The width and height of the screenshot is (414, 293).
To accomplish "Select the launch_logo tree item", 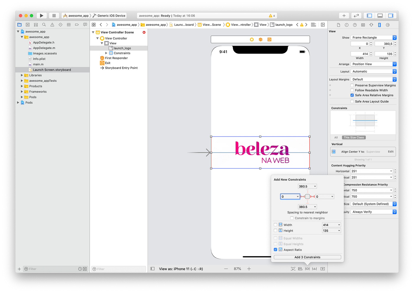I will click(122, 48).
